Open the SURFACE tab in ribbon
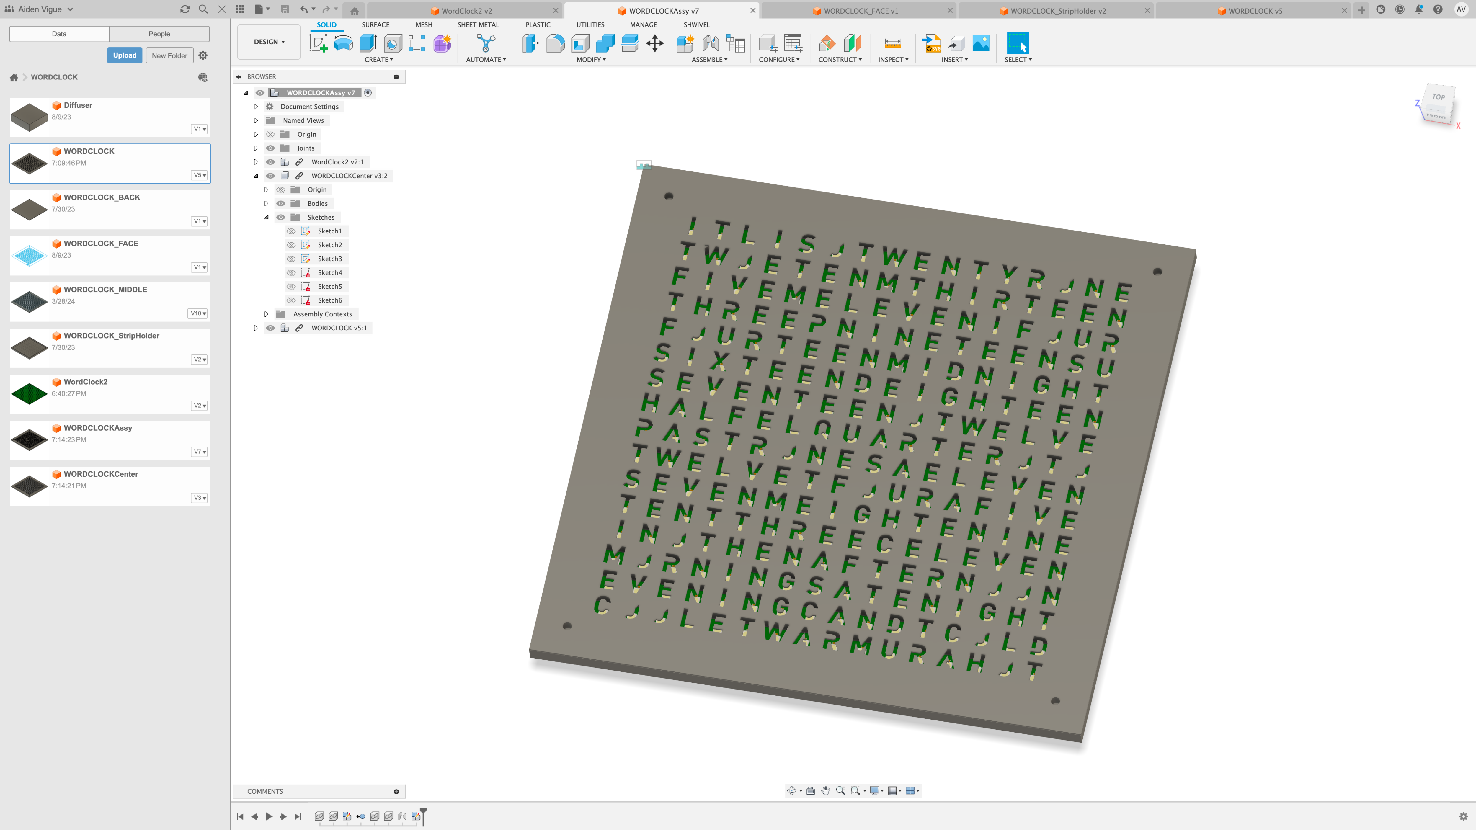Screen dimensions: 1476x830 click(x=376, y=24)
